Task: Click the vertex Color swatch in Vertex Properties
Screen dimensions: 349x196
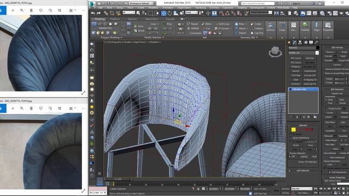Action: tap(343, 184)
